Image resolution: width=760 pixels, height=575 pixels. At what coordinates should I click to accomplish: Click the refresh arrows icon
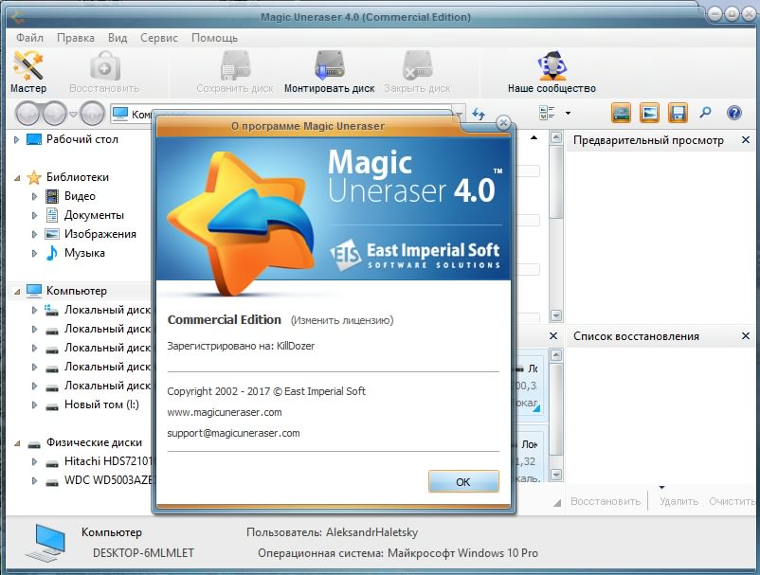point(479,114)
